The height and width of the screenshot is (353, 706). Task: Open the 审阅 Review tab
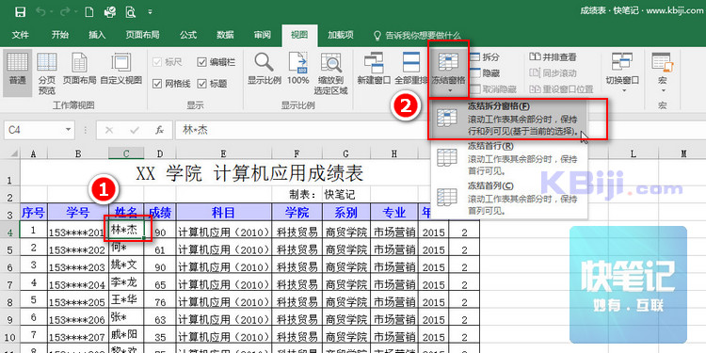click(262, 35)
